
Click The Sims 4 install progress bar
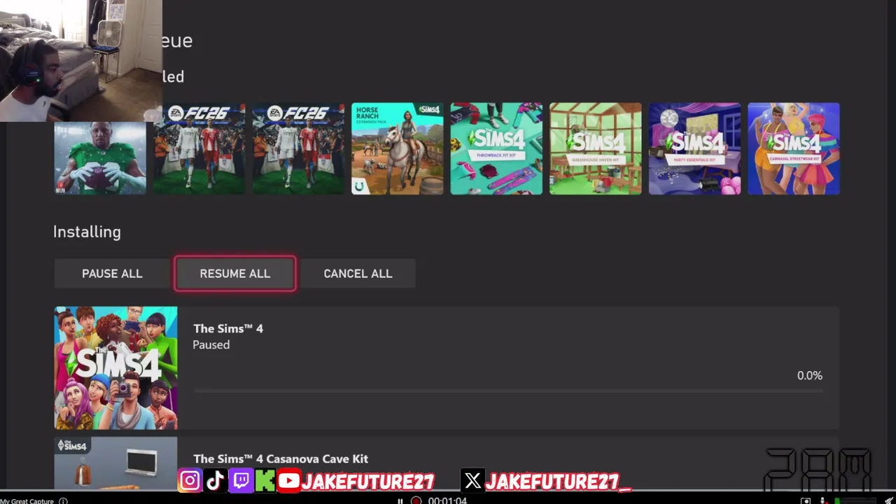click(x=508, y=391)
